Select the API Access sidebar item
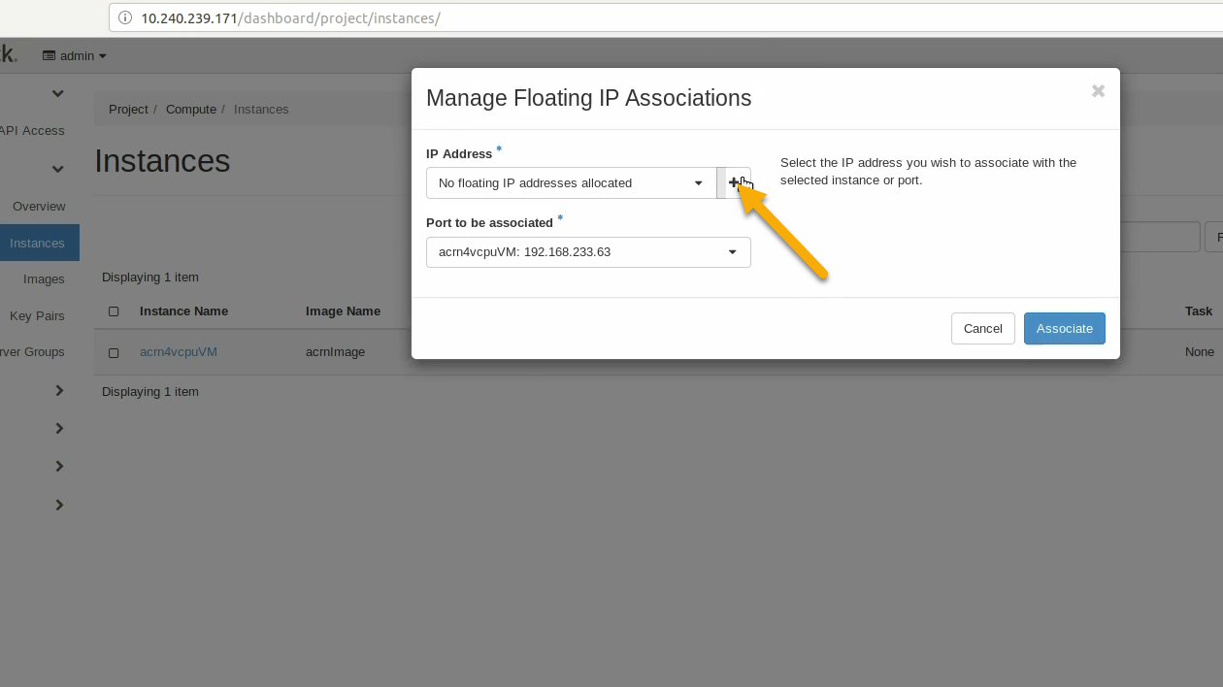This screenshot has height=687, width=1223. [x=32, y=131]
